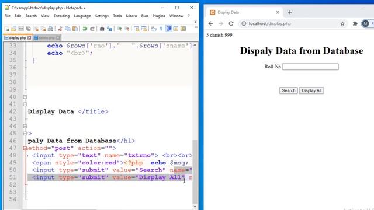Click line number 42 in the margin
The width and height of the screenshot is (374, 210).
13,111
